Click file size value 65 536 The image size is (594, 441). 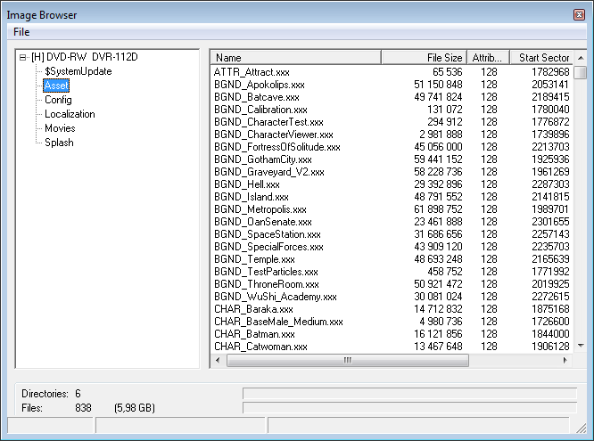(448, 72)
